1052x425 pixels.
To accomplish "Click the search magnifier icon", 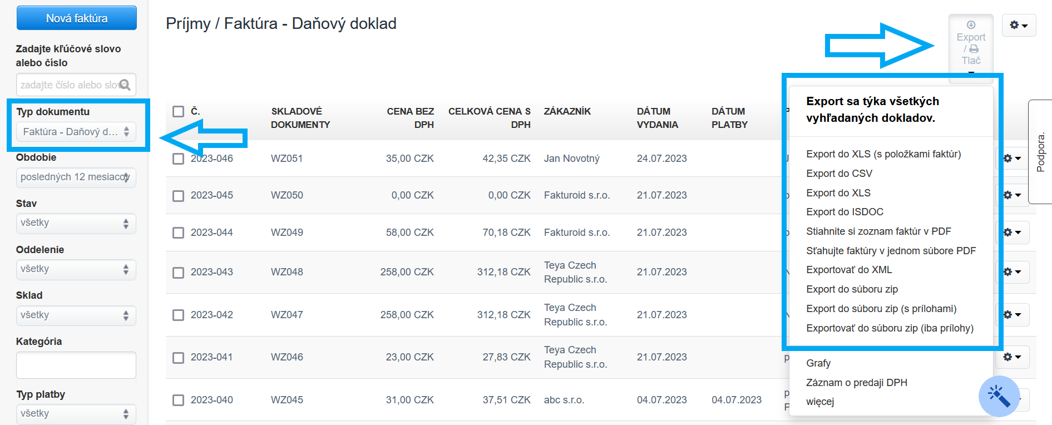I will 125,85.
